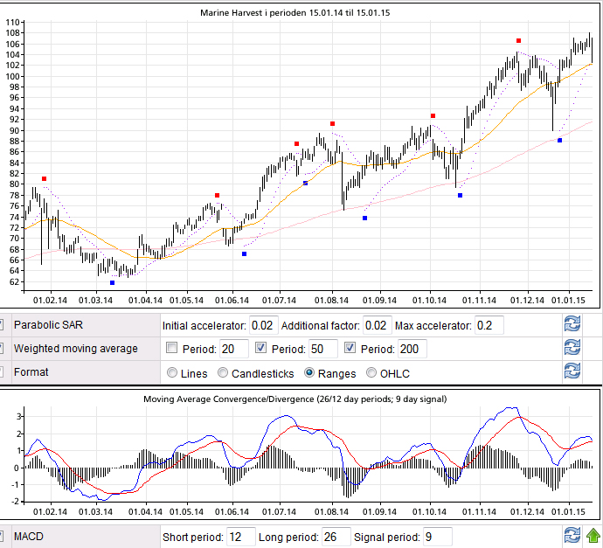Enable the Period 20 moving average checkbox
Image resolution: width=603 pixels, height=548 pixels.
point(172,350)
